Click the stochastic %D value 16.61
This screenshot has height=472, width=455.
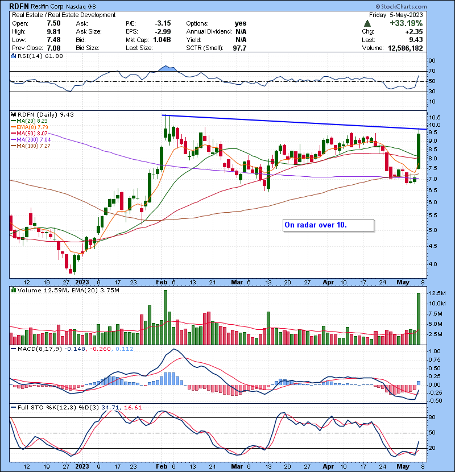(133, 408)
